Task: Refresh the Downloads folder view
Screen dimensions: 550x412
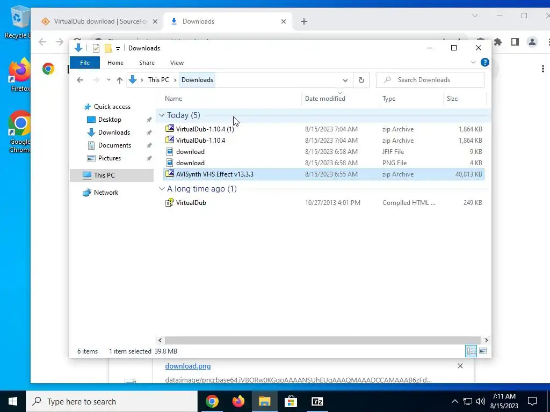Action: point(361,80)
